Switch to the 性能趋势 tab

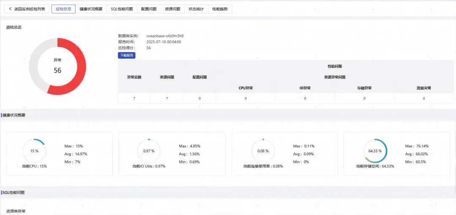[220, 9]
